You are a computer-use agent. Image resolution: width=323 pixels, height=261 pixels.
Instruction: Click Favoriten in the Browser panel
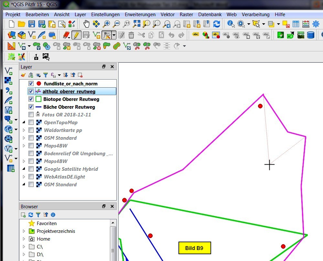pos(47,223)
